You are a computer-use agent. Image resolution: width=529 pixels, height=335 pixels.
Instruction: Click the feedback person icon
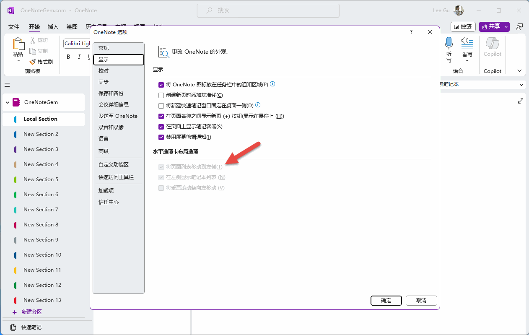[519, 26]
